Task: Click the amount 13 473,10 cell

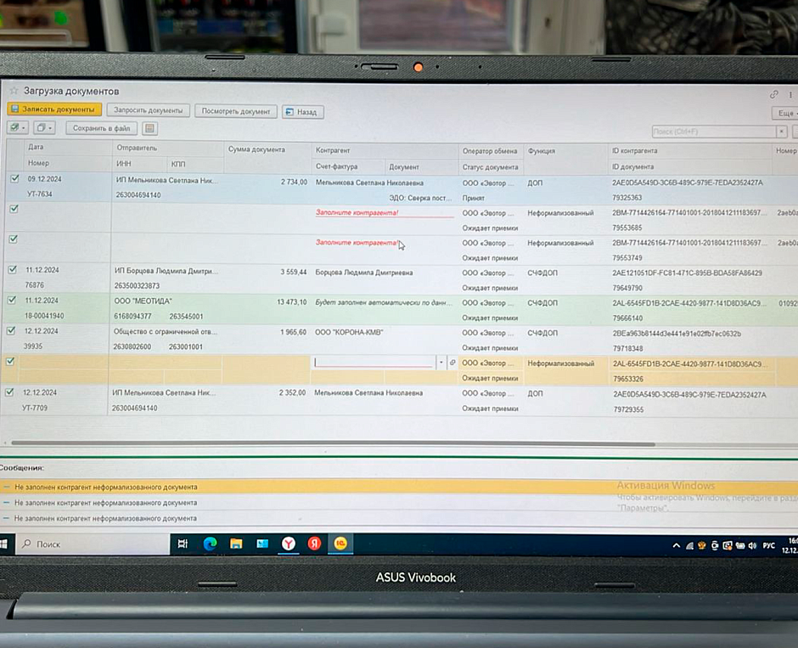Action: coord(292,302)
